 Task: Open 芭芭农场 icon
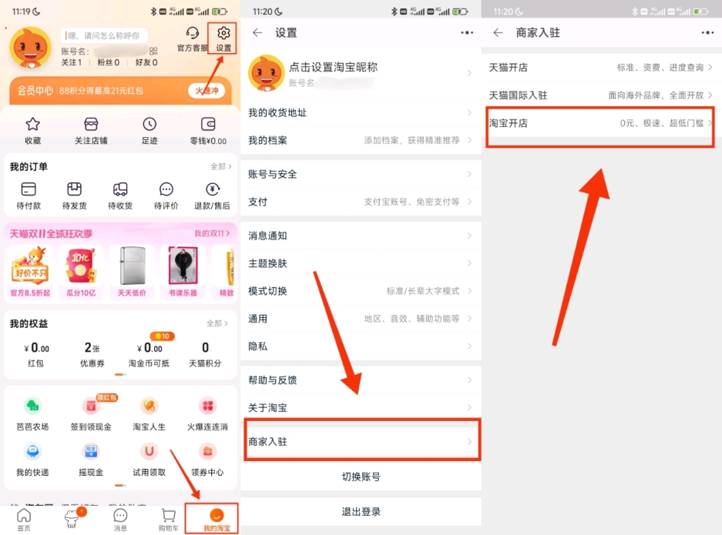tap(32, 406)
